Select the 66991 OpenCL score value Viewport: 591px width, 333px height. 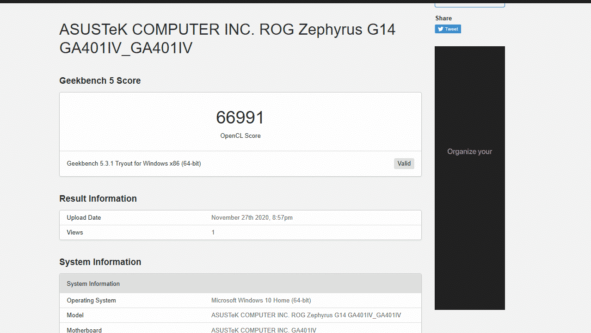(x=240, y=117)
